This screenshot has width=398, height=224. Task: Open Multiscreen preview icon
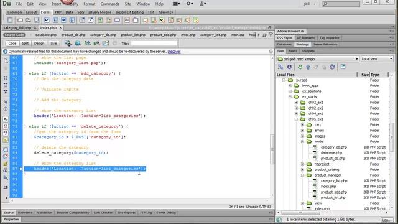(68, 44)
